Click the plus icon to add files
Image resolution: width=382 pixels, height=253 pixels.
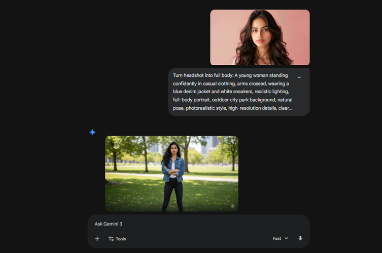97,239
